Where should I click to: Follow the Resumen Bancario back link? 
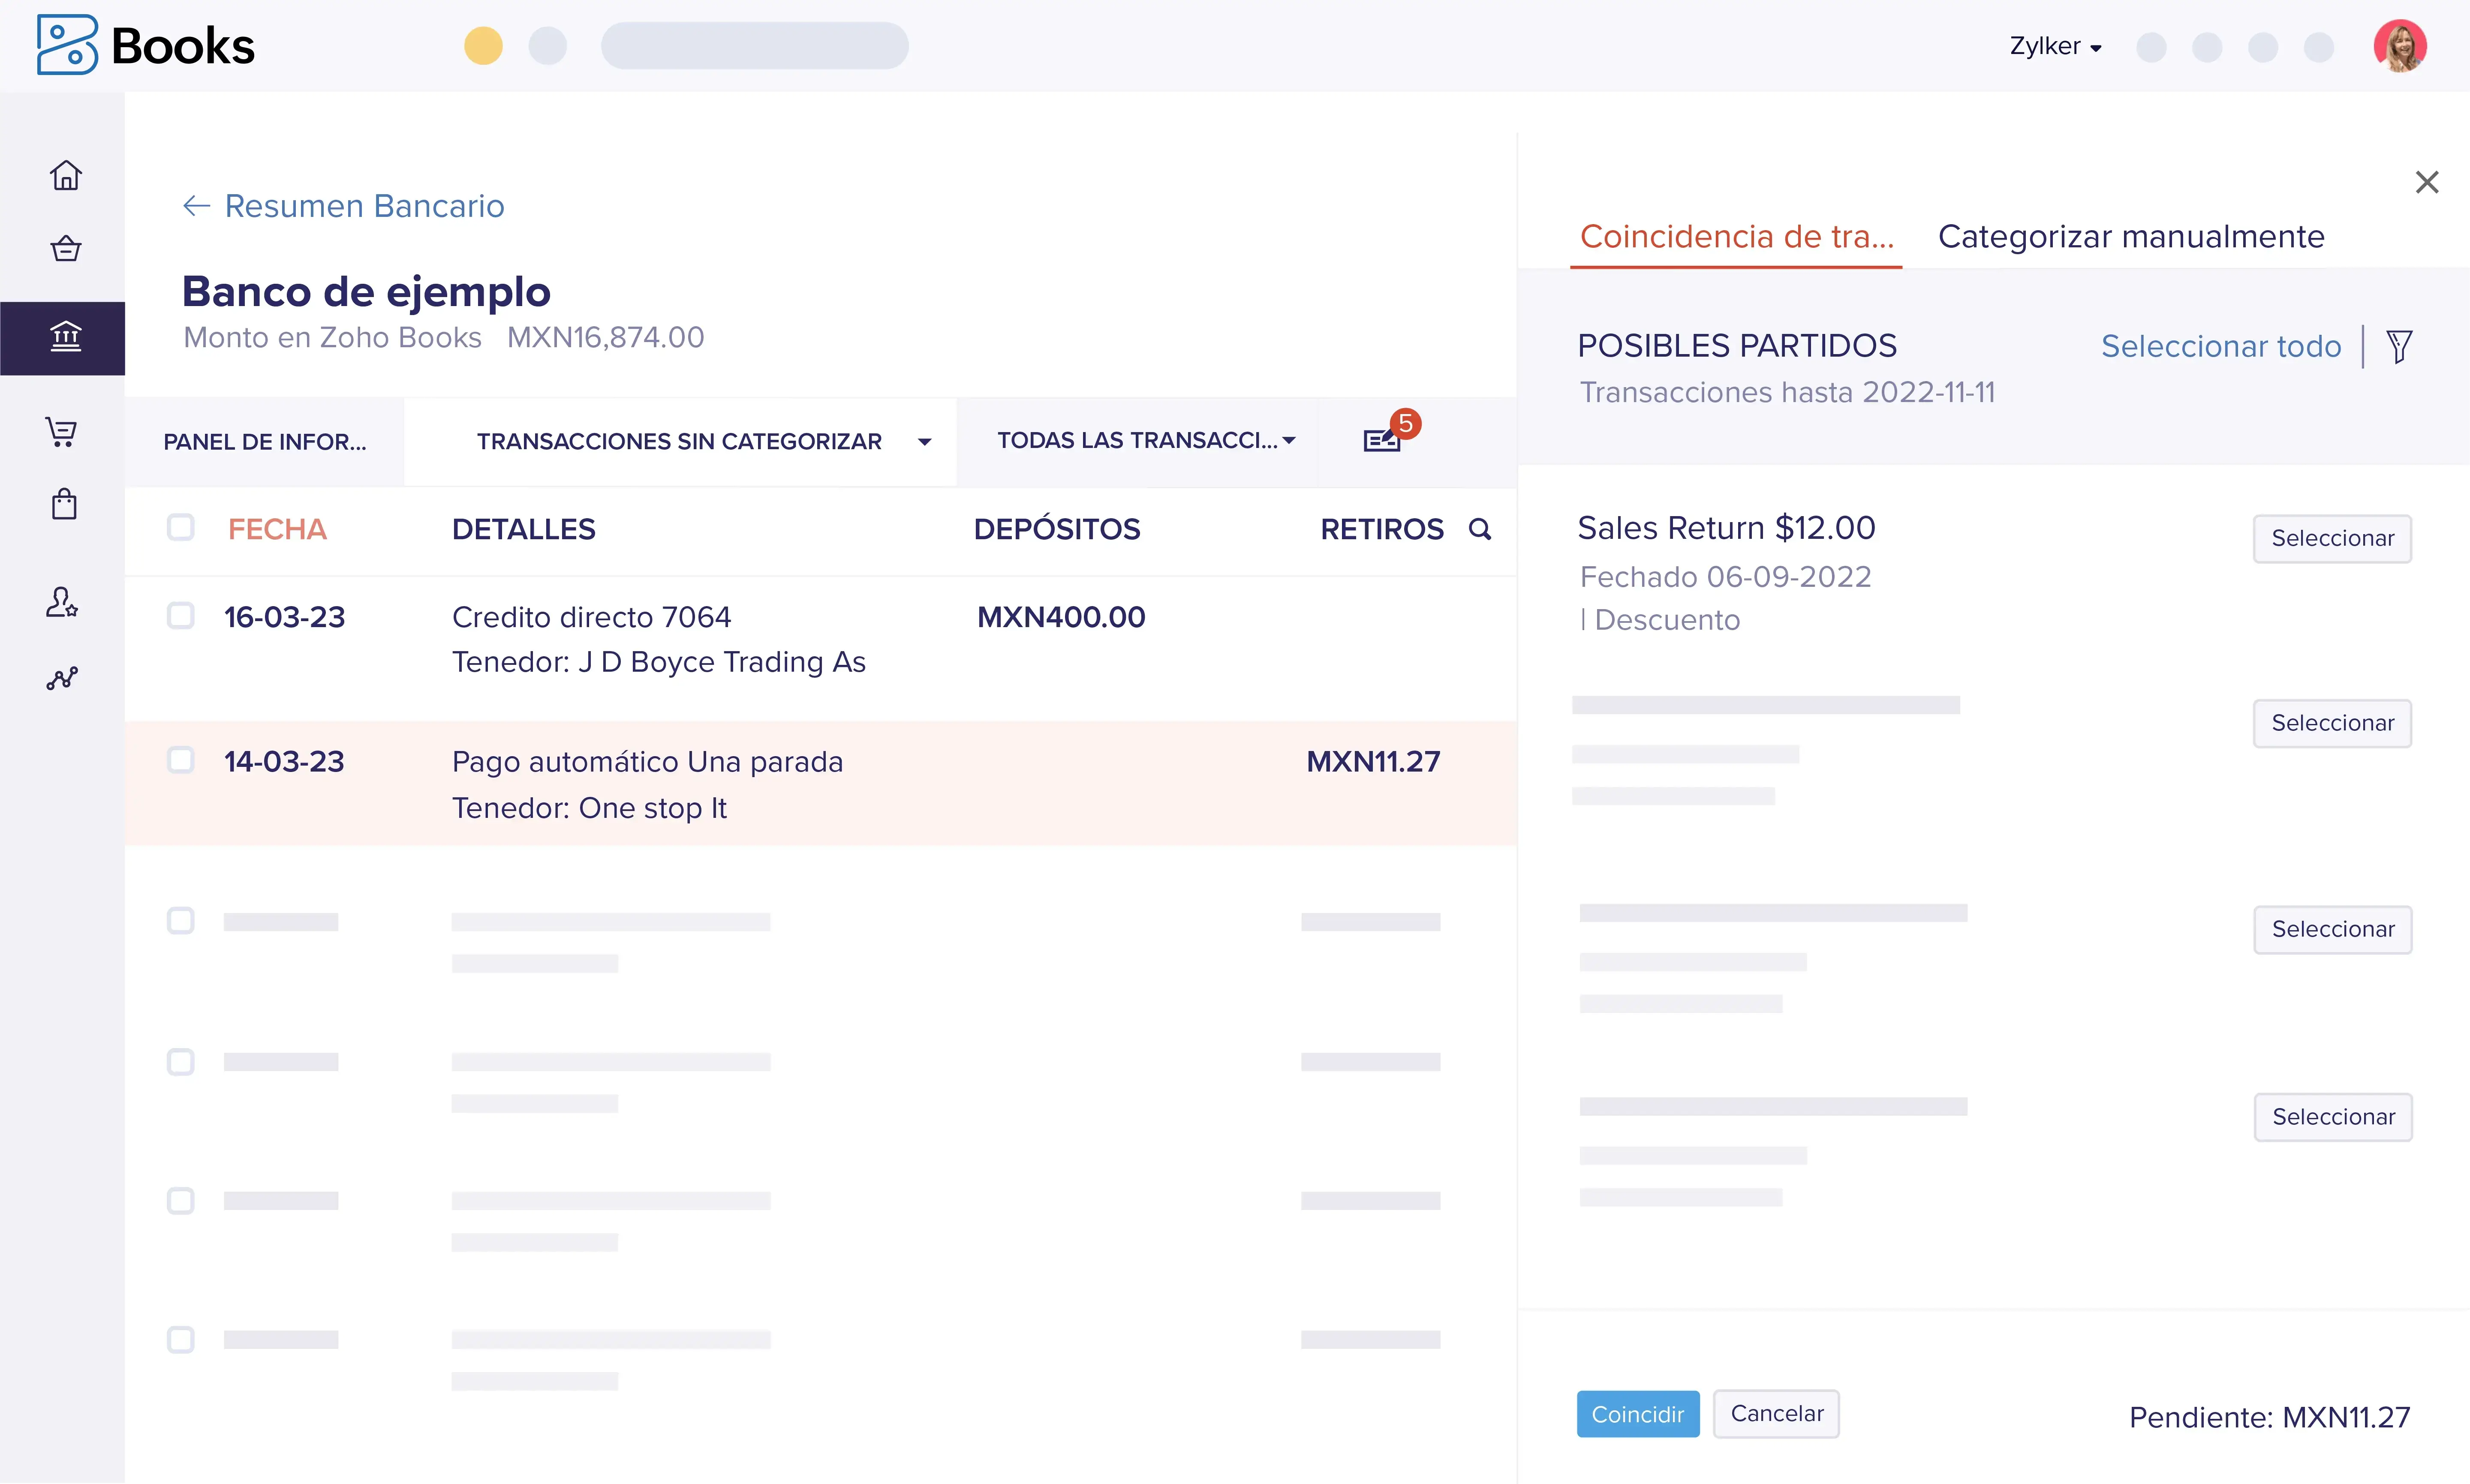[x=344, y=206]
